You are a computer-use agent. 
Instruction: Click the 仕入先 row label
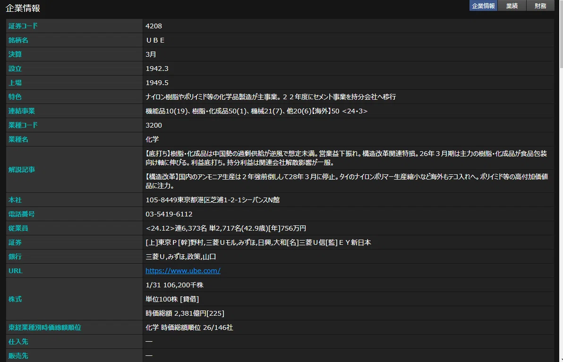pos(18,342)
